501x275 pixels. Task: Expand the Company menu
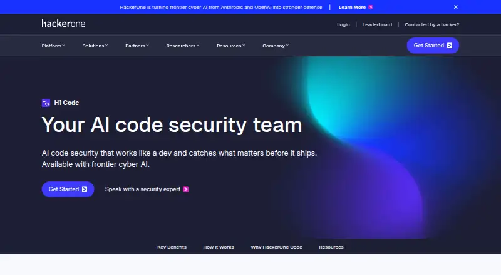coord(276,46)
